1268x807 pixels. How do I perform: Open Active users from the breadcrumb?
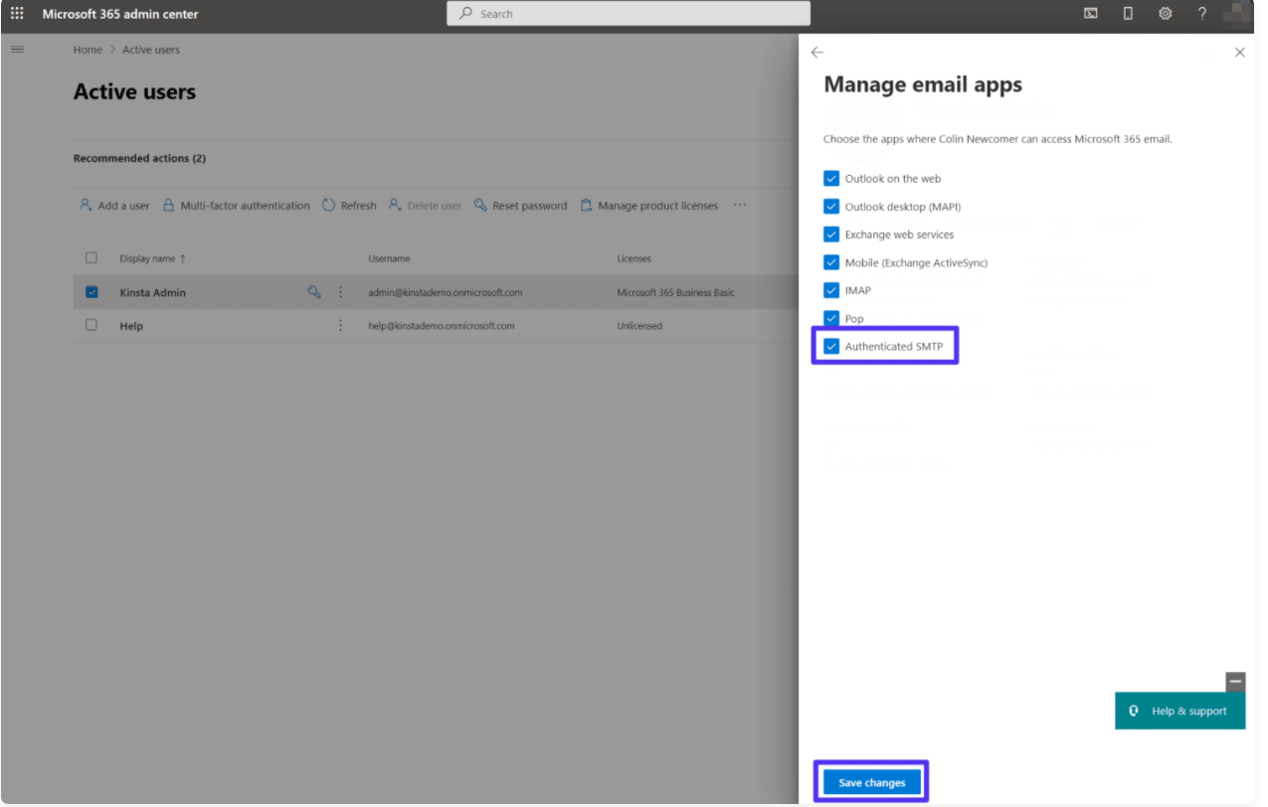[x=150, y=49]
